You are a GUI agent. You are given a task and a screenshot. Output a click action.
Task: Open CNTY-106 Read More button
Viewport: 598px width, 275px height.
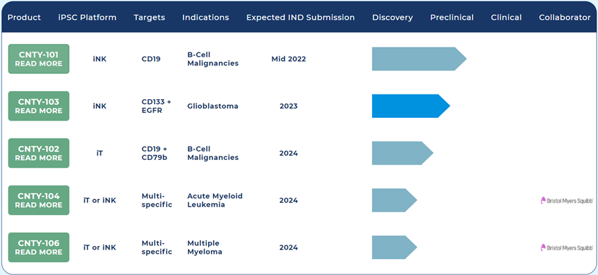tap(39, 247)
